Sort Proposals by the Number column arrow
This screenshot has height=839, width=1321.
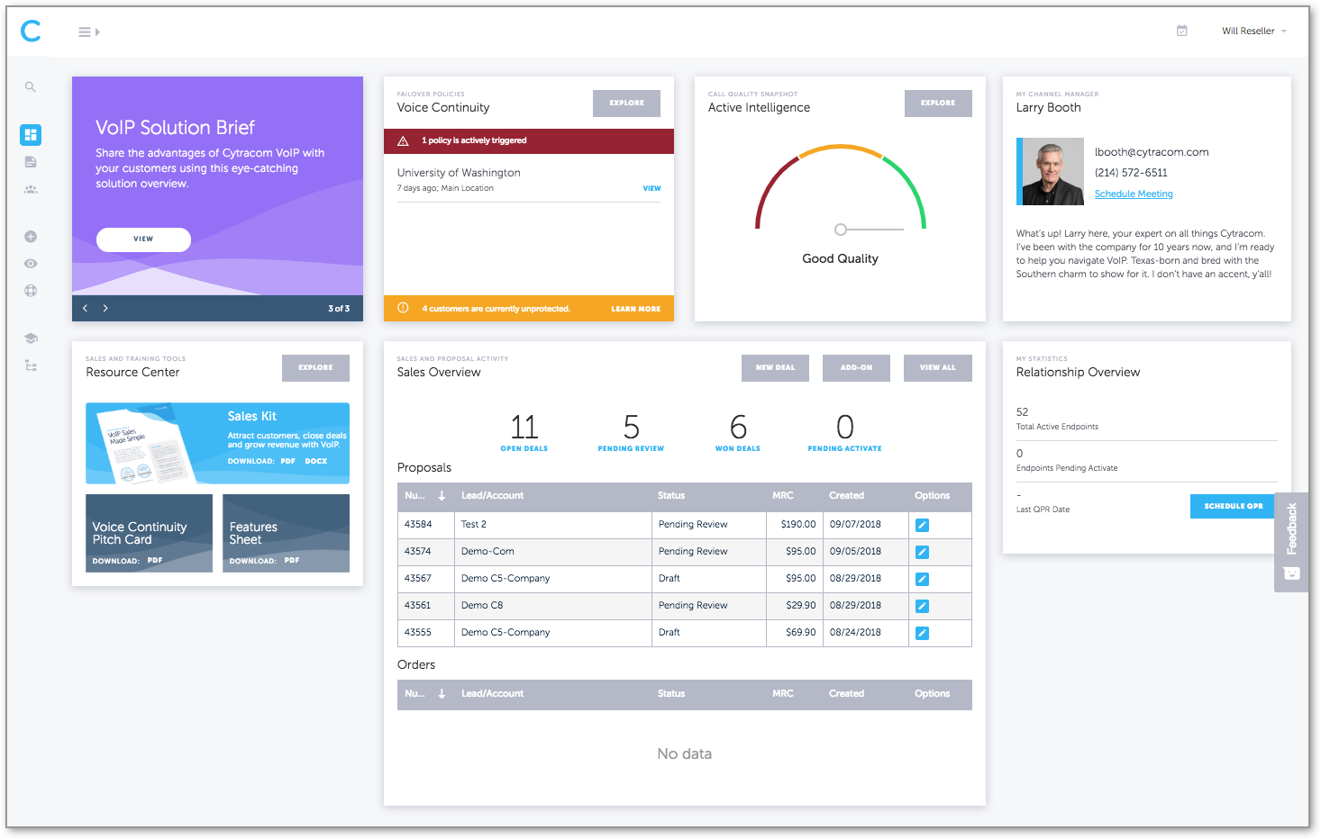[442, 496]
